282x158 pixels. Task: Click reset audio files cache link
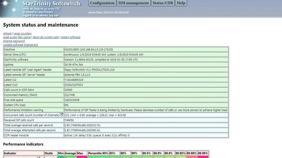[17, 37]
